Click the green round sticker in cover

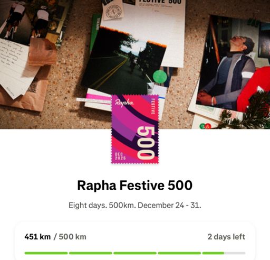click(160, 77)
